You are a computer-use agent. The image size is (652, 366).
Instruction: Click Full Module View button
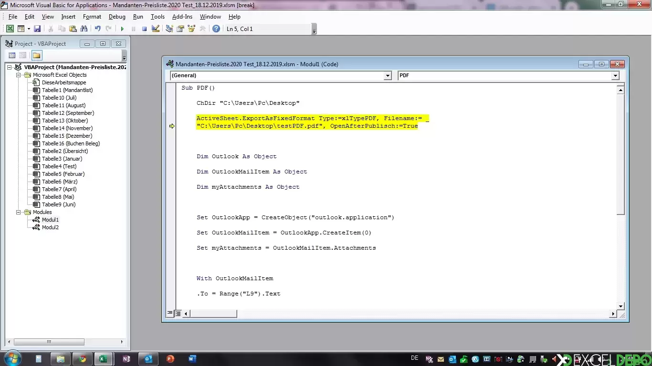click(178, 314)
